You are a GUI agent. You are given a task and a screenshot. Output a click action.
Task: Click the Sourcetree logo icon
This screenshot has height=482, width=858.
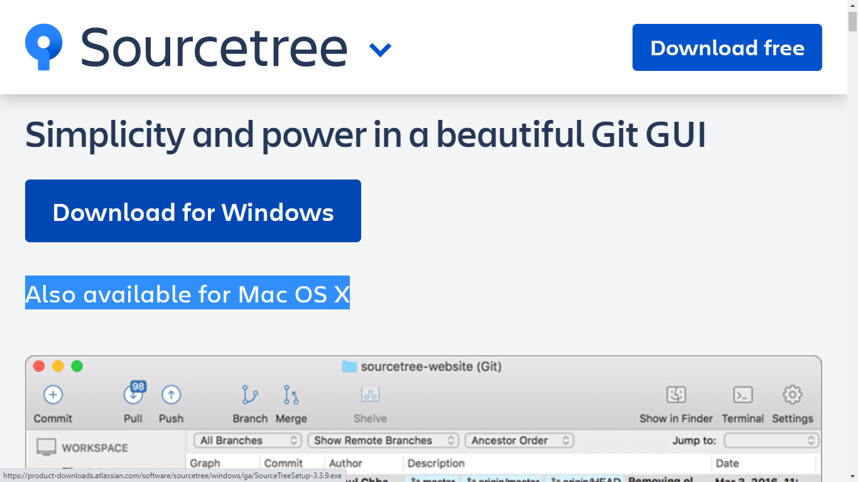44,47
